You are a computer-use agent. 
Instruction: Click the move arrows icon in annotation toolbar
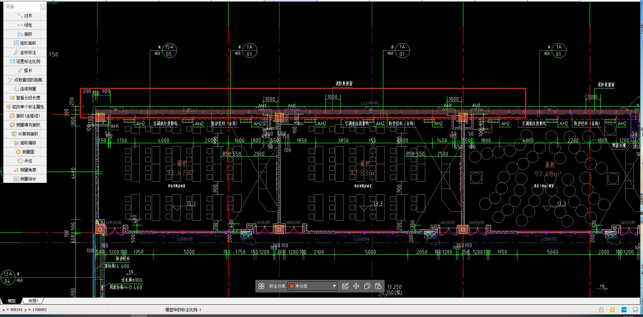tap(356, 286)
